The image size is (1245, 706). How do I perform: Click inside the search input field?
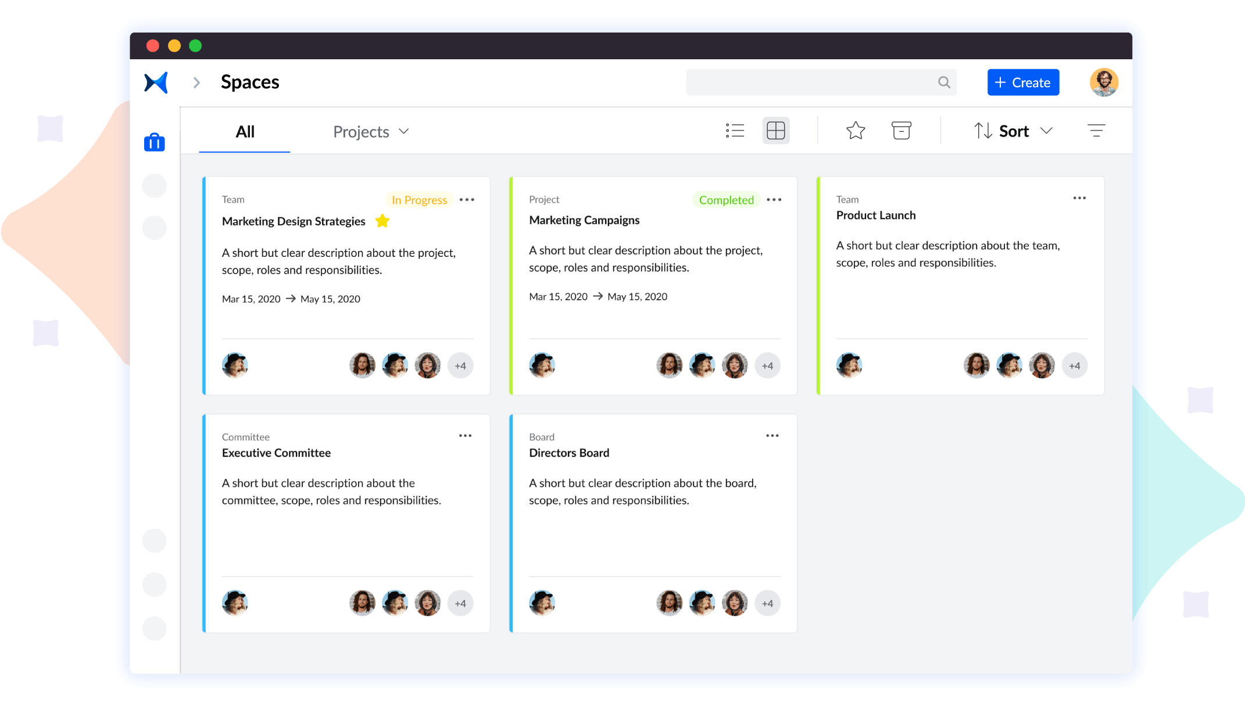coord(811,83)
